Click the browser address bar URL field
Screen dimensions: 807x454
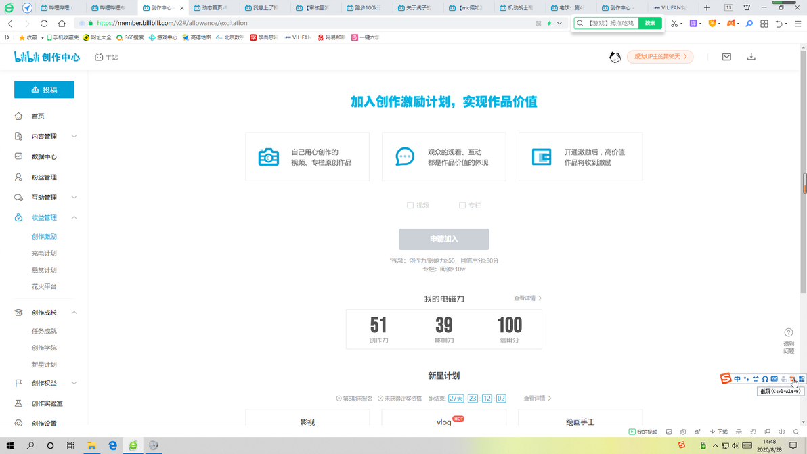(x=271, y=22)
